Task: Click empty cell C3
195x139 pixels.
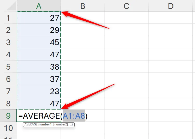Action: tap(127, 42)
